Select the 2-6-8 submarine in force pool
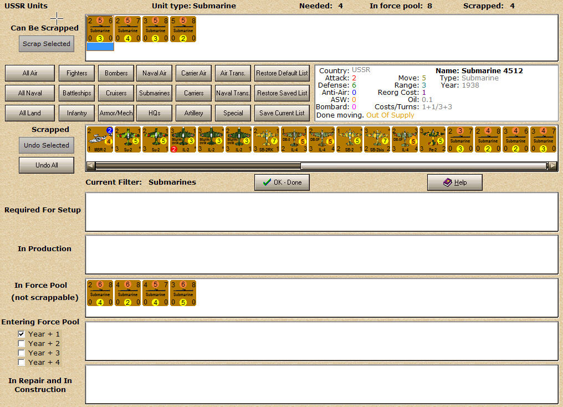 coord(100,293)
